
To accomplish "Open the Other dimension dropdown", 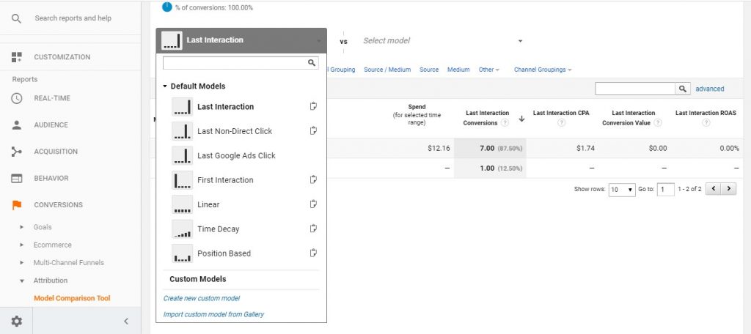I will pos(488,70).
